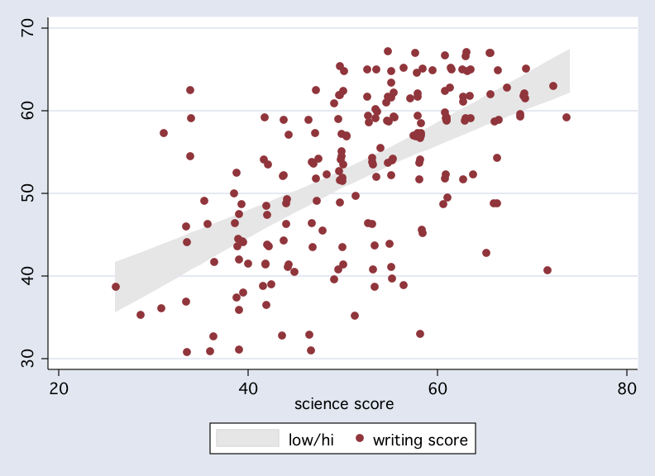655x476 pixels.
Task: Click the y-axis label 40
Action: [27, 275]
